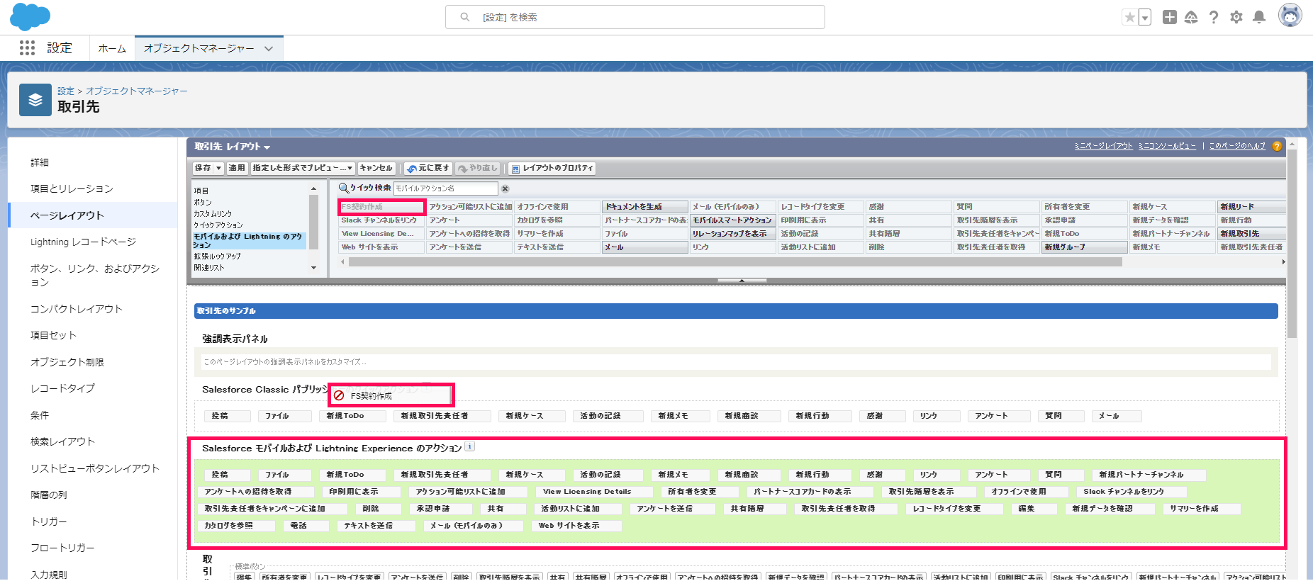1313x581 pixels.
Task: Click 元に戻す undo button
Action: [x=428, y=168]
